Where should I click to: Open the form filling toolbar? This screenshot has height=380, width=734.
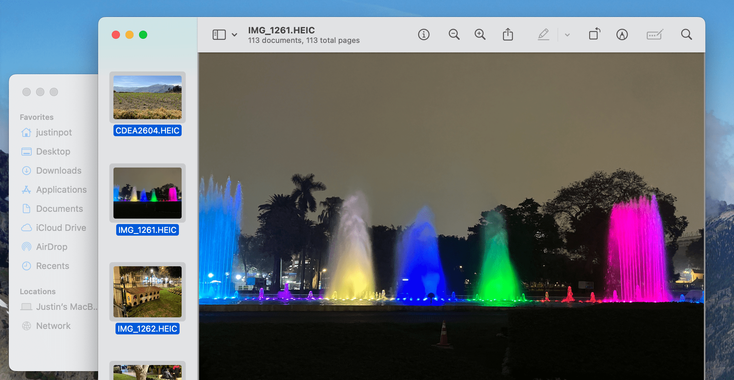[655, 35]
